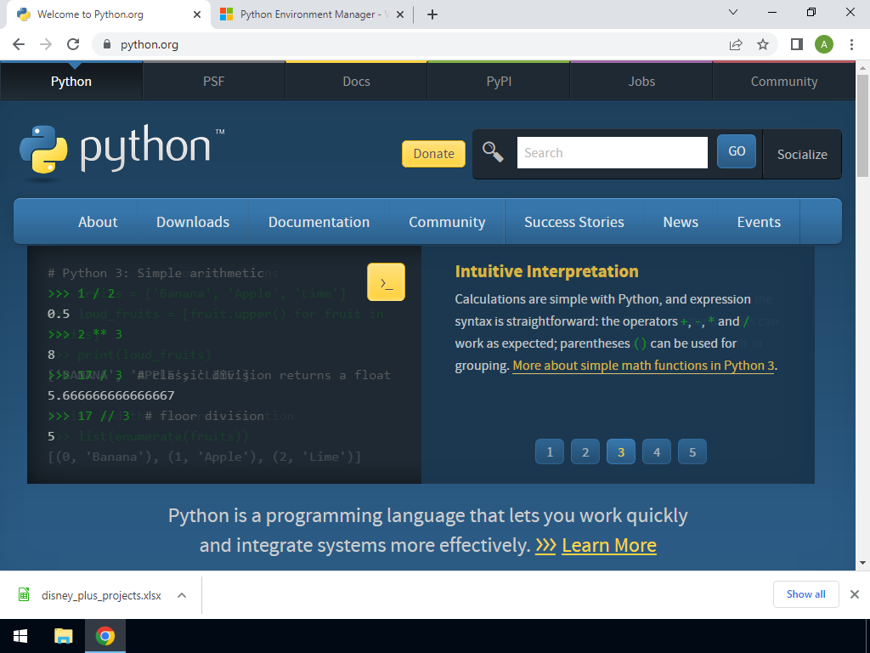Click the Python logo image

[122, 150]
